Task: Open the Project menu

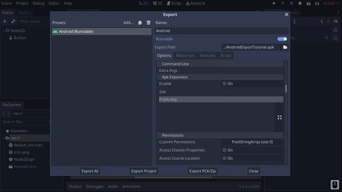Action: tap(22, 3)
